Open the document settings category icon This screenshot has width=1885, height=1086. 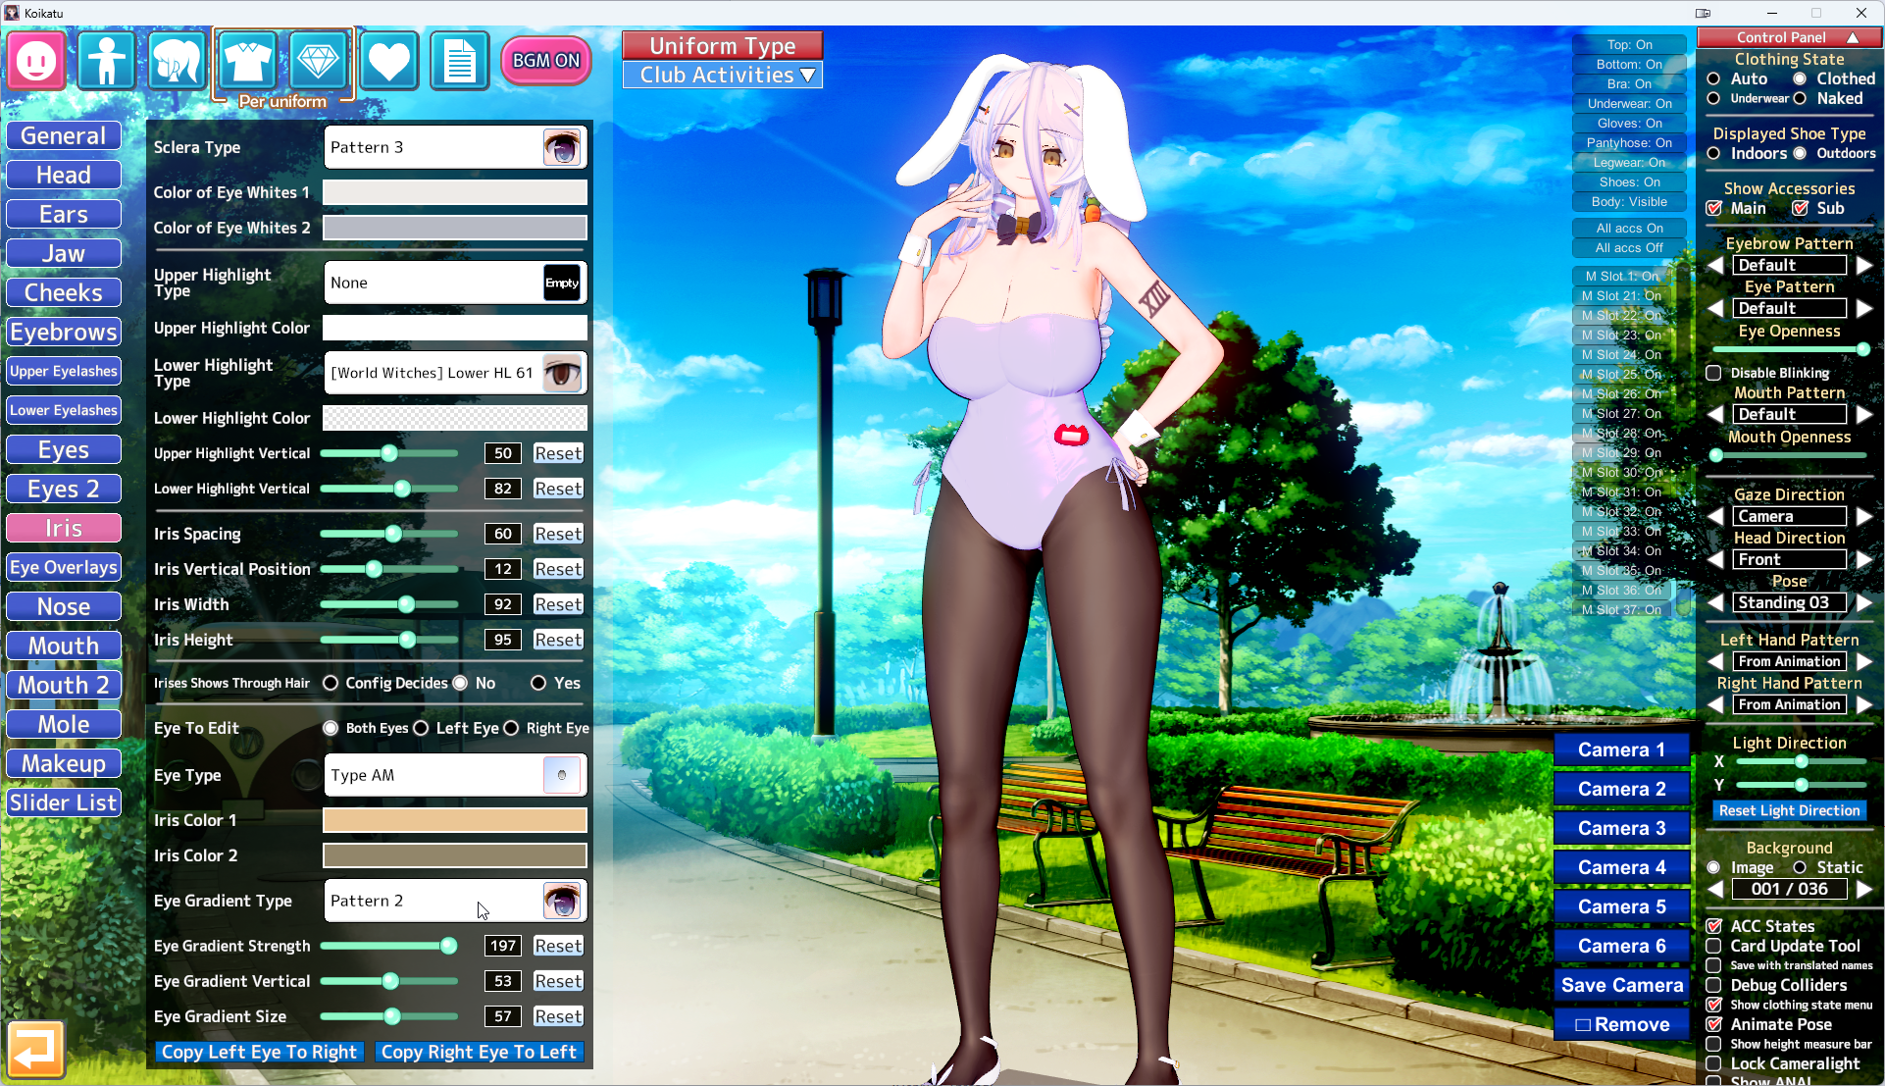click(459, 61)
